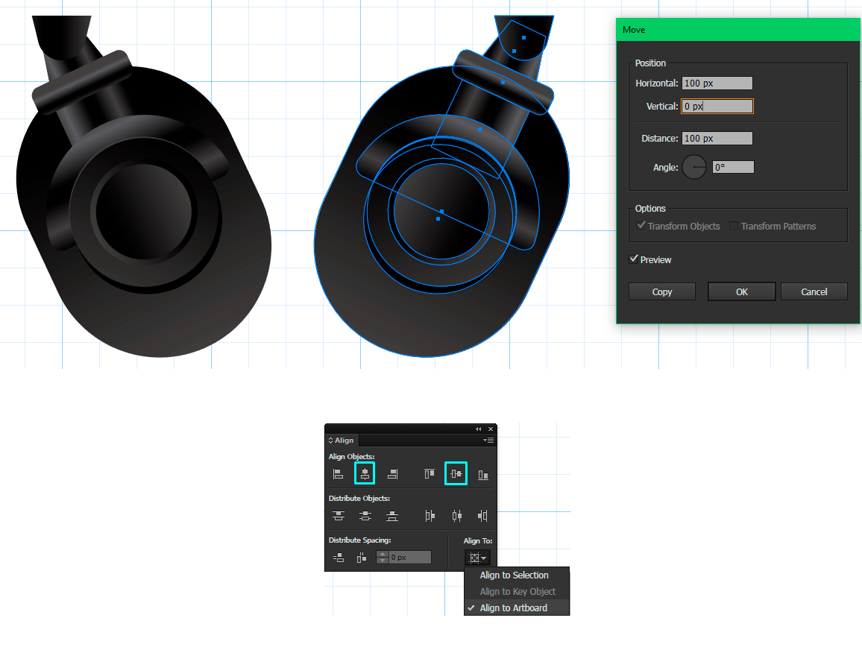
Task: Confirm the move with OK button
Action: (x=741, y=291)
